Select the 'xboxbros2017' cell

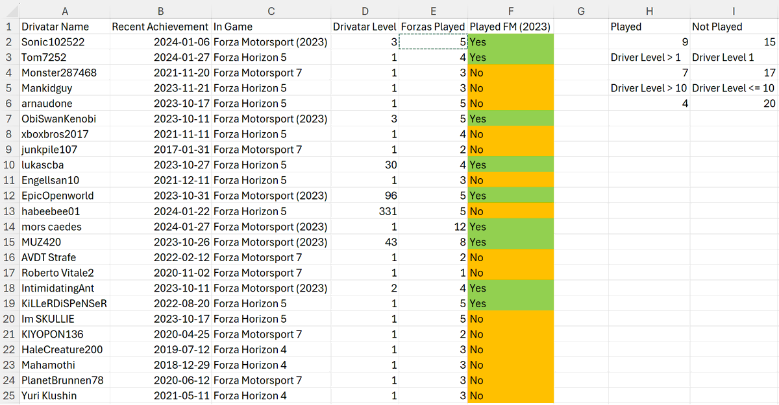pos(65,134)
